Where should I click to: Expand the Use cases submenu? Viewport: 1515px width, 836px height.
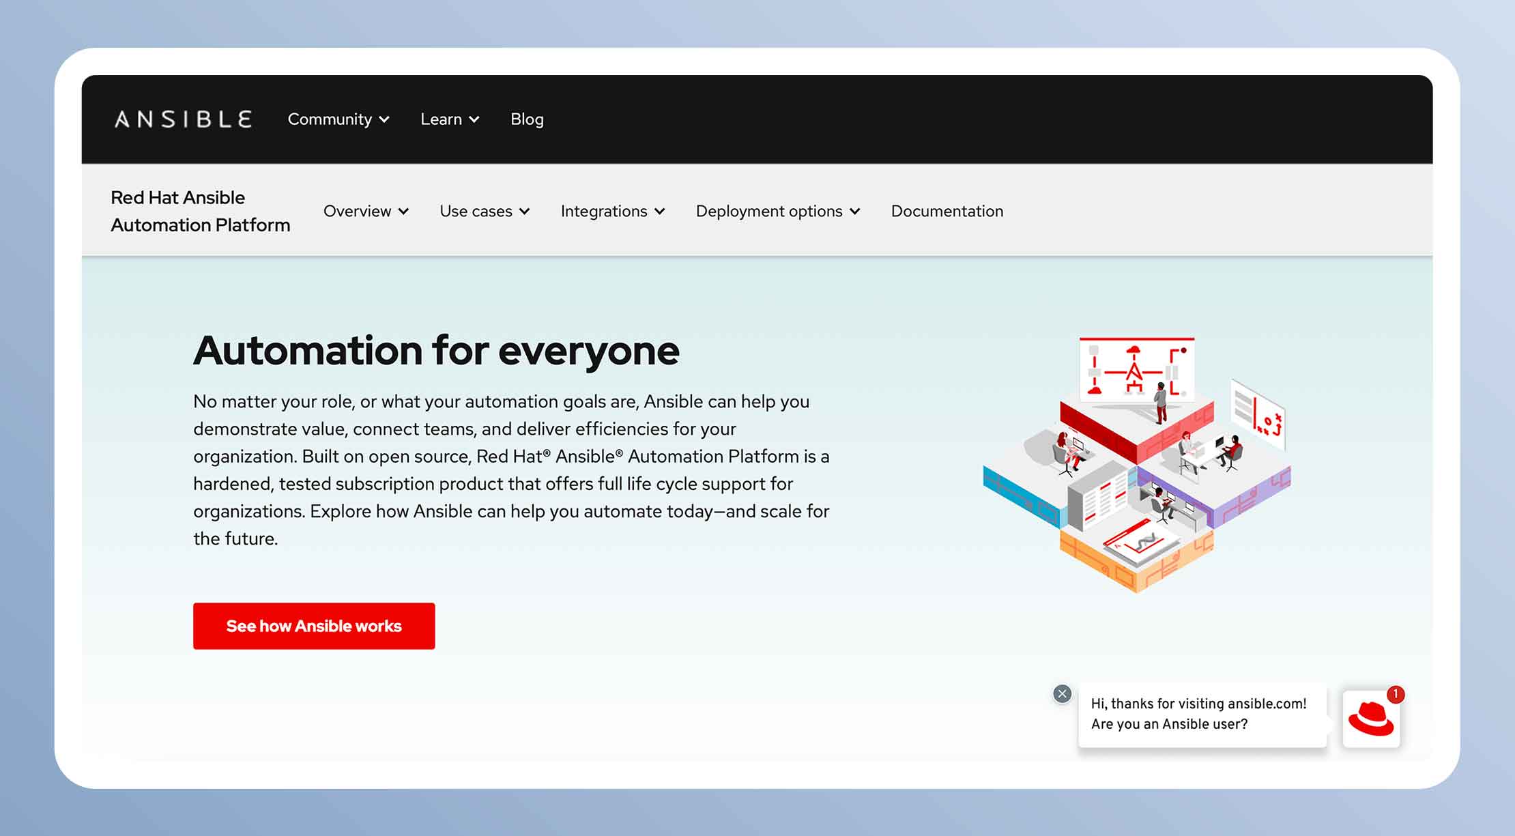(x=485, y=211)
